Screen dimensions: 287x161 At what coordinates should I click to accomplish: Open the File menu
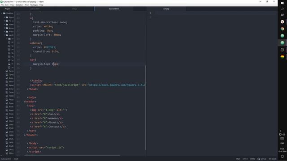tap(2, 5)
